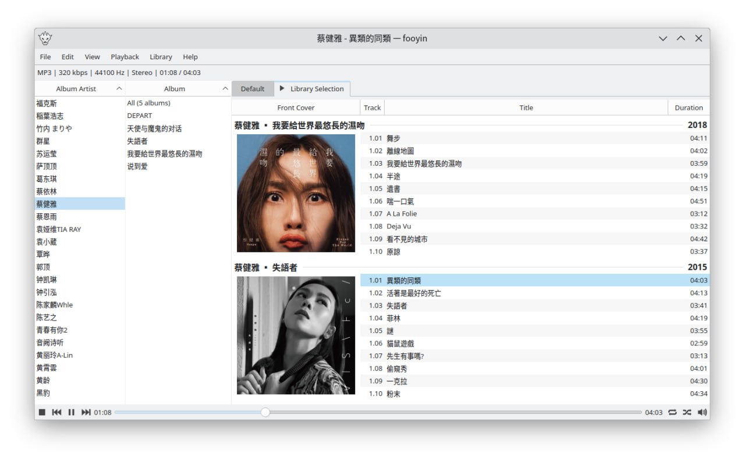
Task: Select album artist 蔡依林 in the list
Action: 47,191
